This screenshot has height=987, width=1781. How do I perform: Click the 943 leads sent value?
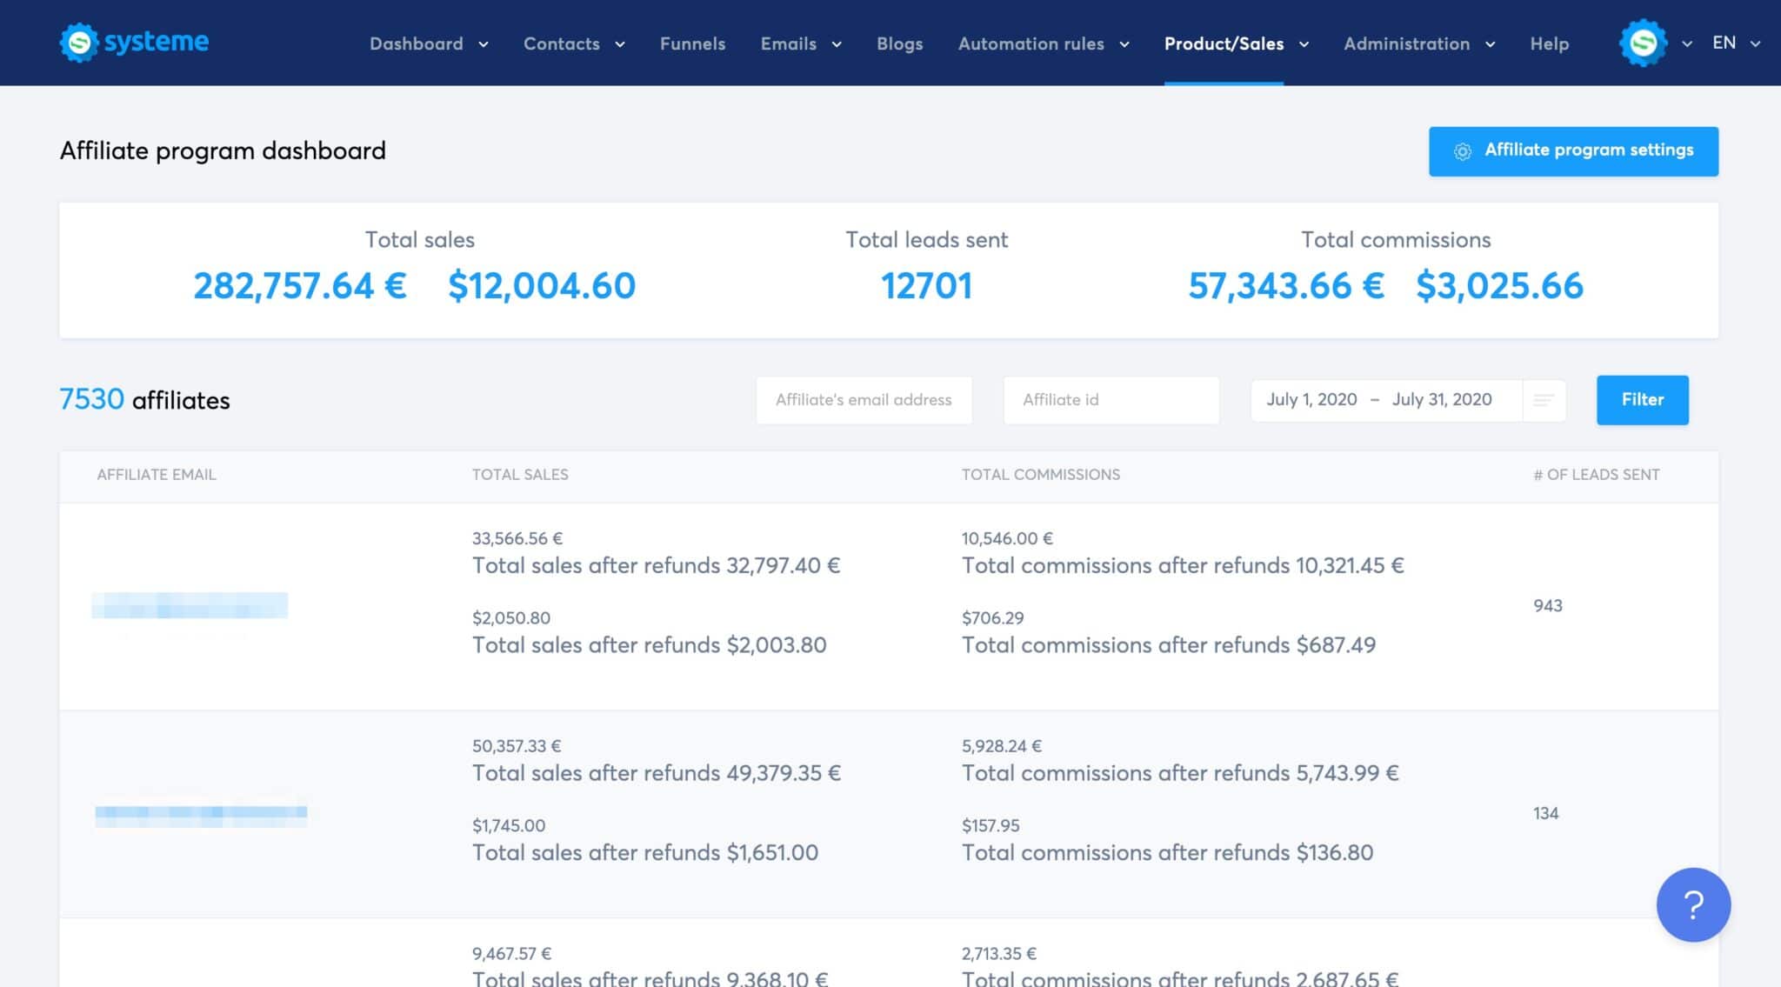coord(1548,605)
